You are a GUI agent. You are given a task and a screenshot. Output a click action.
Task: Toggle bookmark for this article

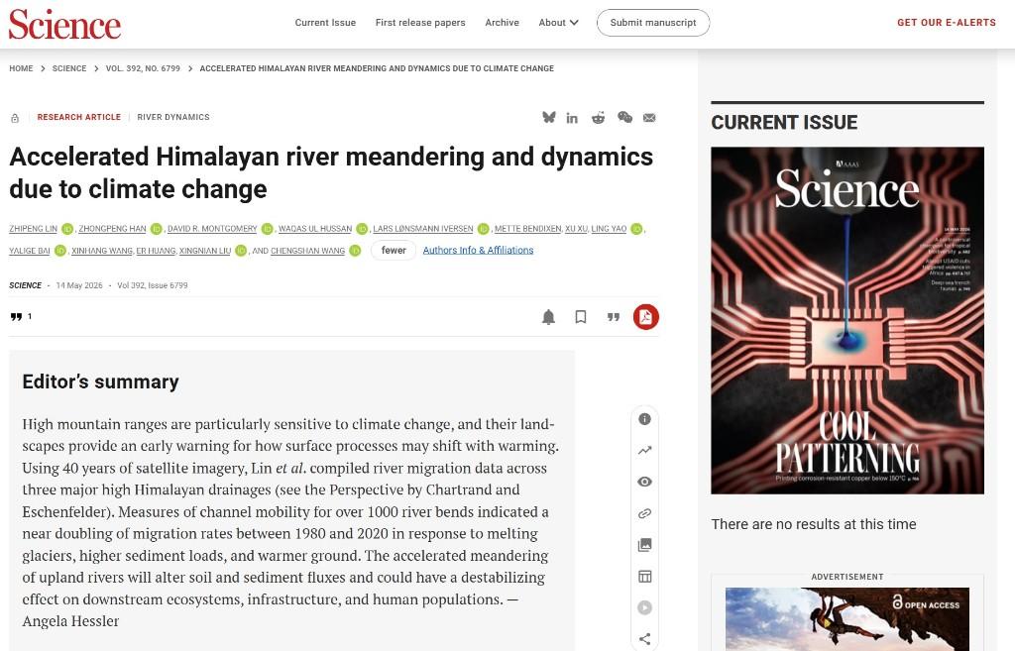pos(581,317)
